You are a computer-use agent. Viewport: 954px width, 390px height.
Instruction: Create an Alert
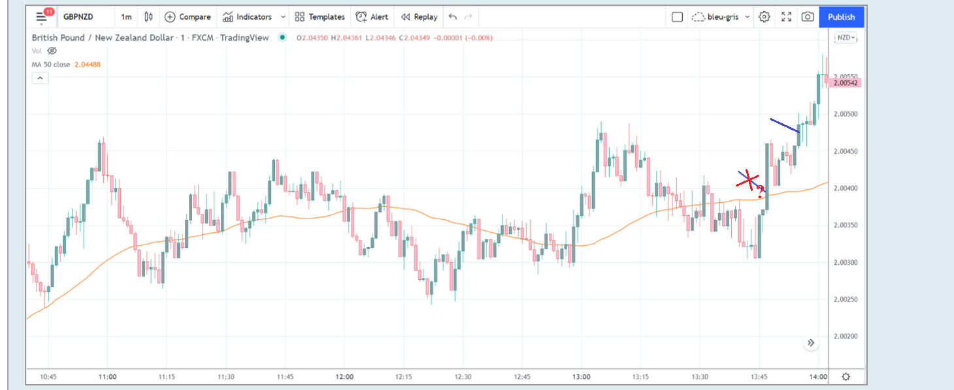[x=372, y=17]
